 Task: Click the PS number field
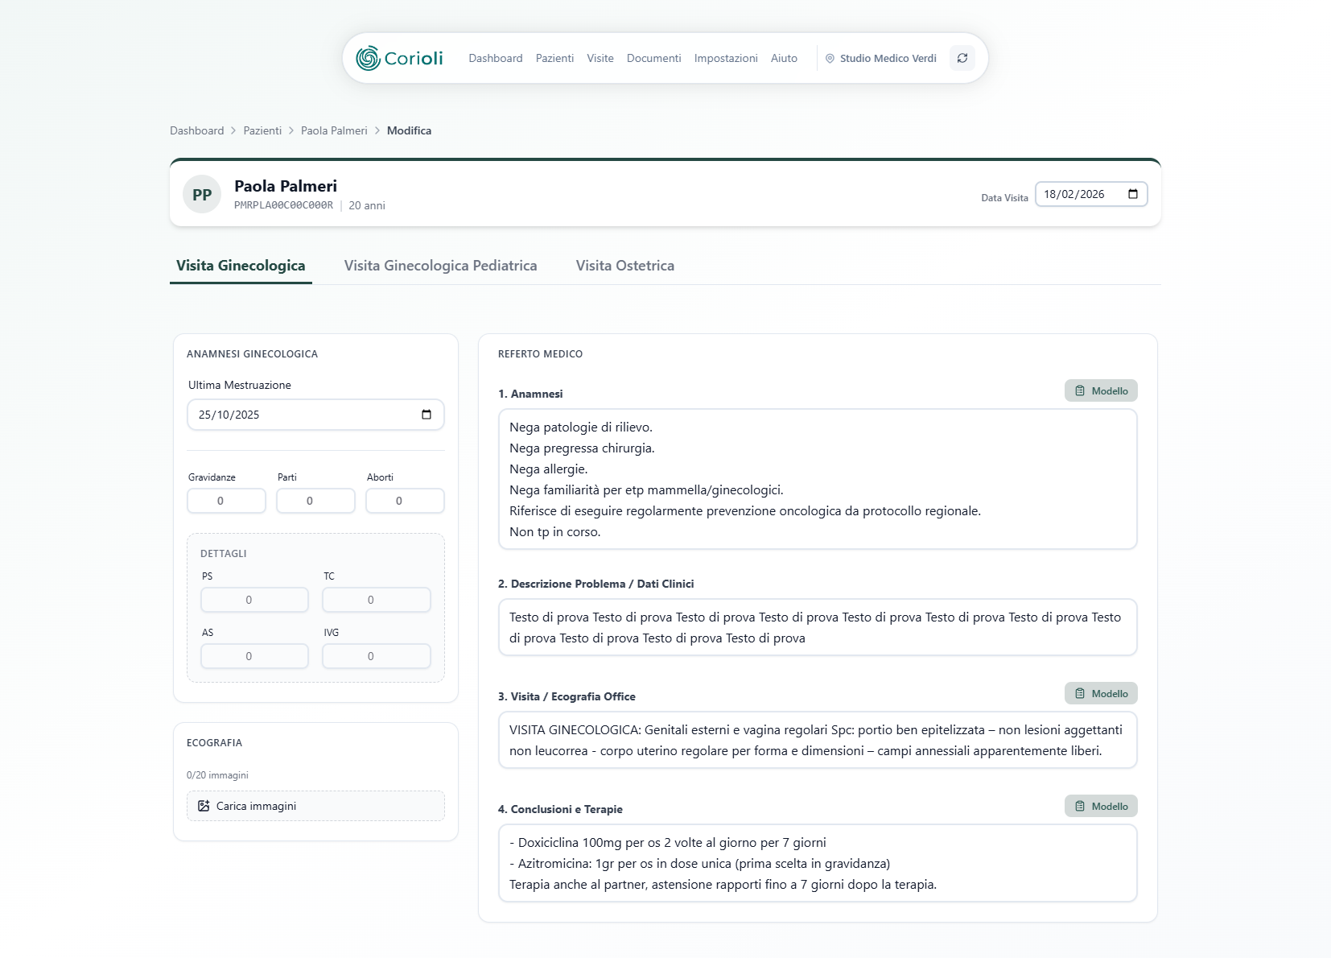254,600
